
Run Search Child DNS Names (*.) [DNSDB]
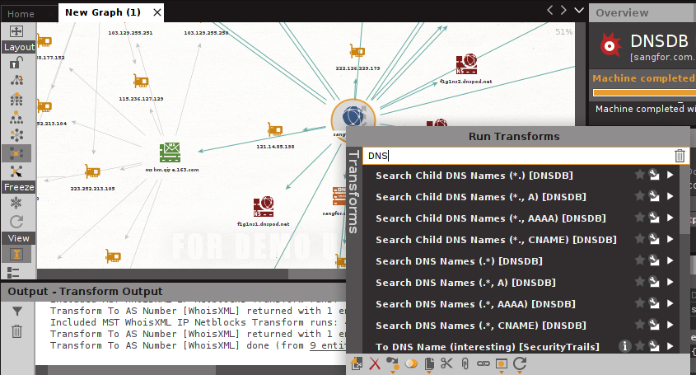pyautogui.click(x=474, y=176)
